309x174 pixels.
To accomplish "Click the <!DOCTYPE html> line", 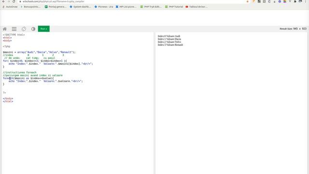I will (14, 35).
